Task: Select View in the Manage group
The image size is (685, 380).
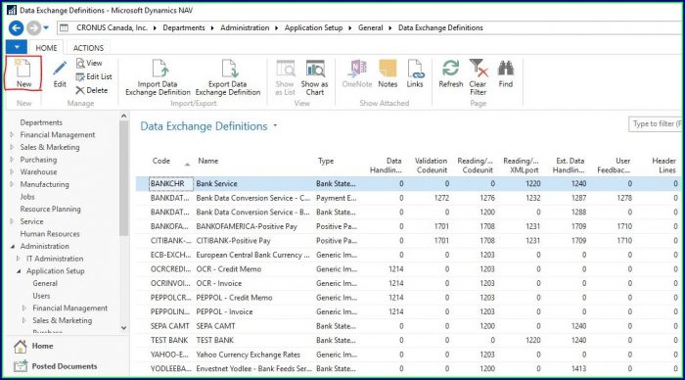Action: pos(89,63)
